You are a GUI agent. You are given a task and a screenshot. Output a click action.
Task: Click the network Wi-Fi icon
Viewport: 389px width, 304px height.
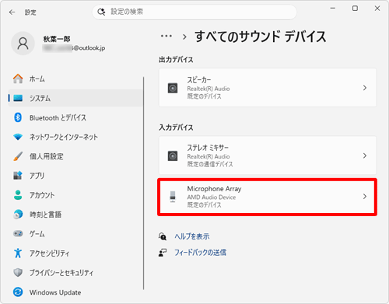[18, 137]
